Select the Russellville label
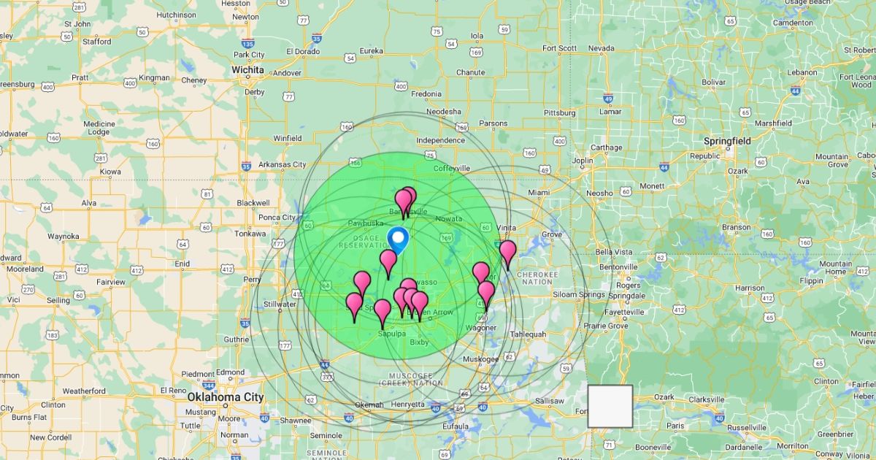876x460 pixels. point(747,427)
